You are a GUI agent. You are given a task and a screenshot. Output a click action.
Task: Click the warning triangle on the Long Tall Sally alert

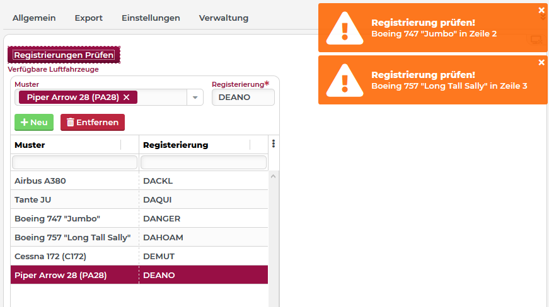coord(344,81)
